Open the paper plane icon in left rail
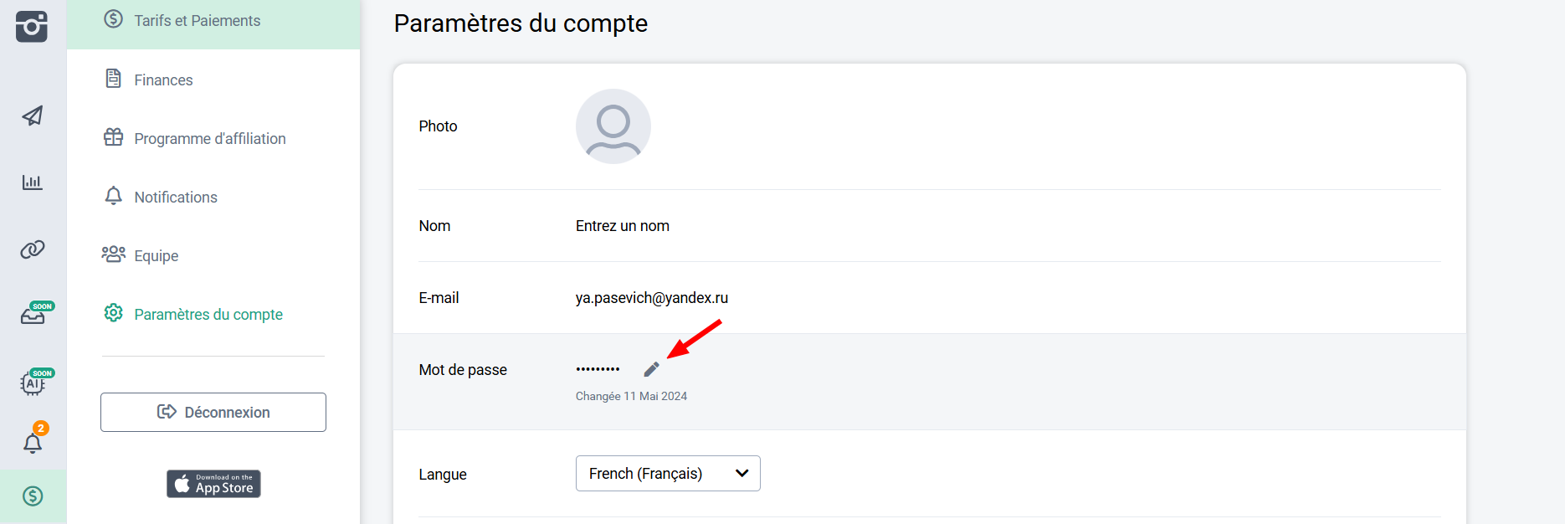The image size is (1565, 524). pyautogui.click(x=33, y=116)
